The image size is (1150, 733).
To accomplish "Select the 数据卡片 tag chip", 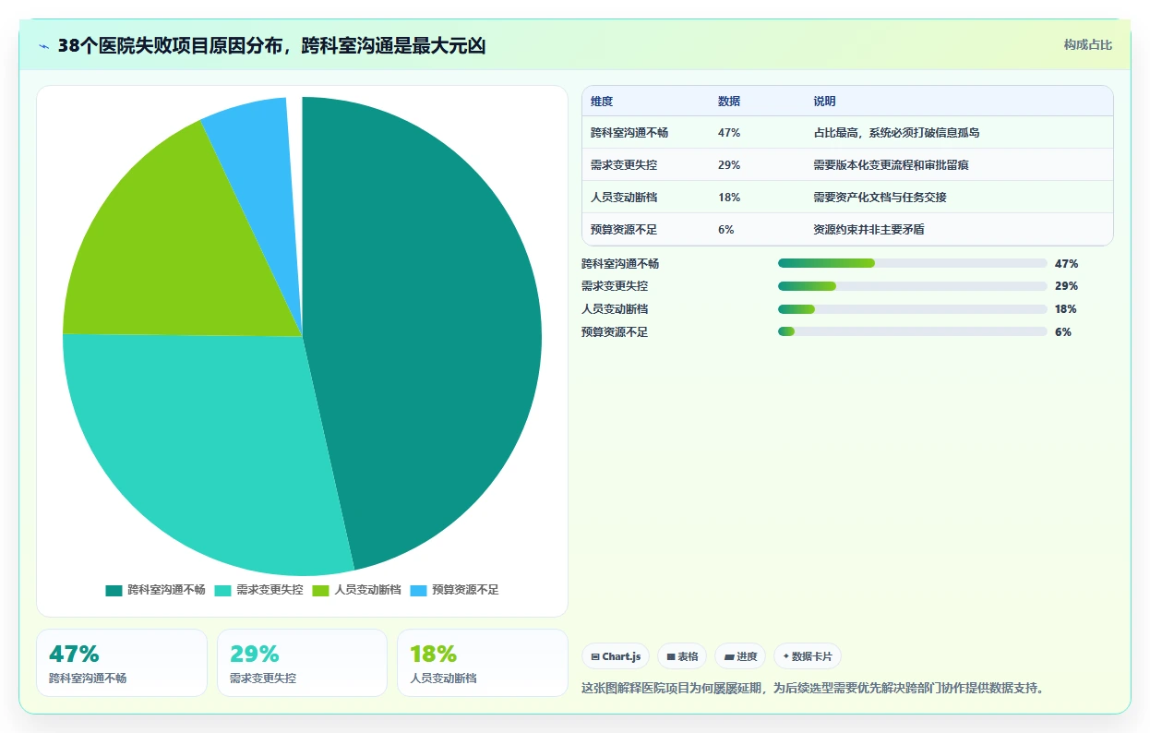I will pos(808,656).
